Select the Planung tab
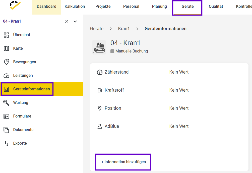 [159, 7]
